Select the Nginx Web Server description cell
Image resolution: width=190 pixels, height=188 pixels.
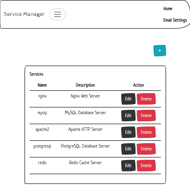coord(85,96)
